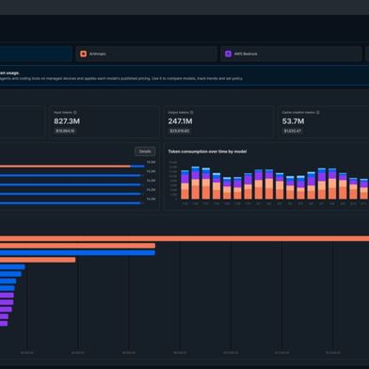The width and height of the screenshot is (369, 369).
Task: Click the 'Cache creation tokens' card label
Action: tap(298, 112)
